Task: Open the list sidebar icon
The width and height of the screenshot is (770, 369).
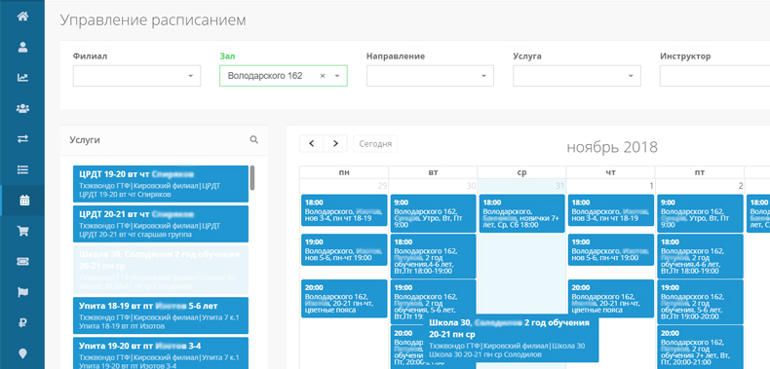Action: (22, 169)
